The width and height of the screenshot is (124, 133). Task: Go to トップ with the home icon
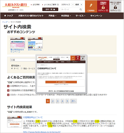8,16
